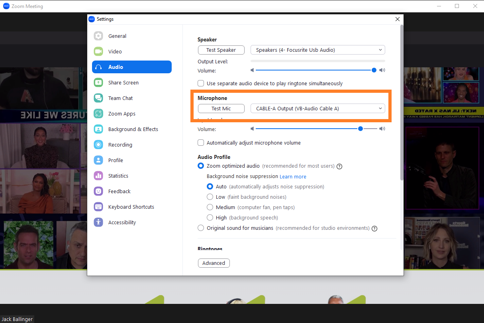The width and height of the screenshot is (484, 323).
Task: Click the speaker volume loud icon
Action: [382, 70]
